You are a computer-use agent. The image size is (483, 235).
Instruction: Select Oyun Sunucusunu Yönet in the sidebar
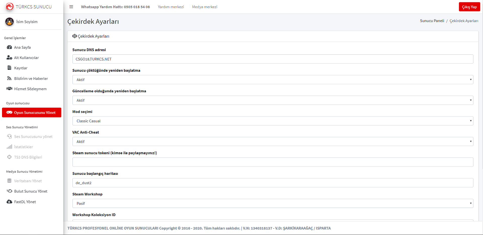[x=32, y=113]
